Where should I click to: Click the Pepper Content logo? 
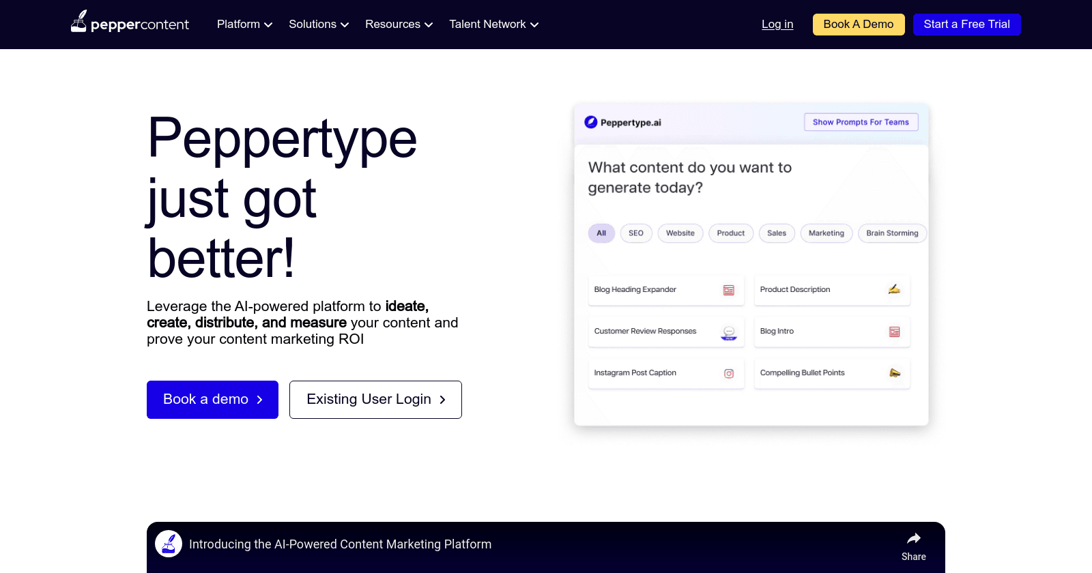(x=130, y=23)
